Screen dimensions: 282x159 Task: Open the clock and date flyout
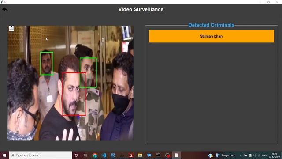(x=274, y=155)
